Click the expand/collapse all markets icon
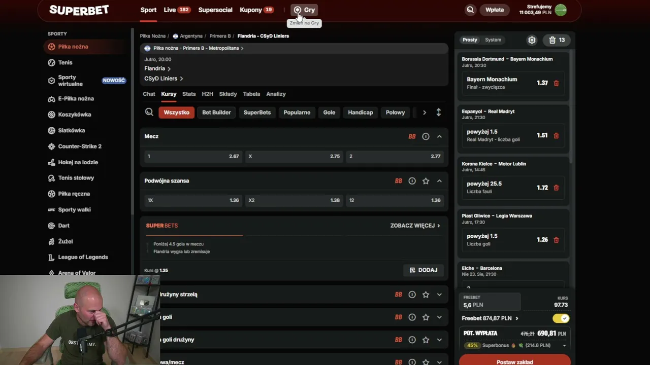 439,112
